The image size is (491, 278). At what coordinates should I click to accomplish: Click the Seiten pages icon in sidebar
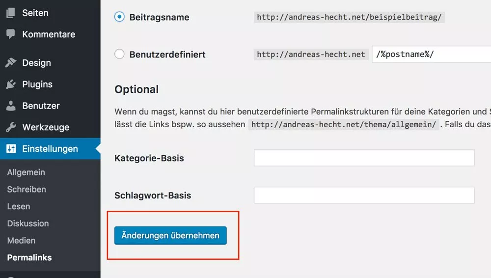(11, 13)
